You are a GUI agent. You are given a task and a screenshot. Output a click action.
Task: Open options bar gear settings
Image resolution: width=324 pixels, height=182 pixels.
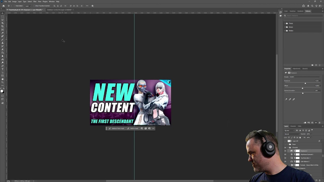point(92,6)
